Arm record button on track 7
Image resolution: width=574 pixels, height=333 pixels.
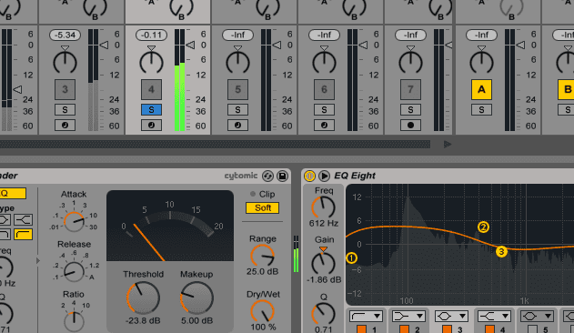pos(410,126)
